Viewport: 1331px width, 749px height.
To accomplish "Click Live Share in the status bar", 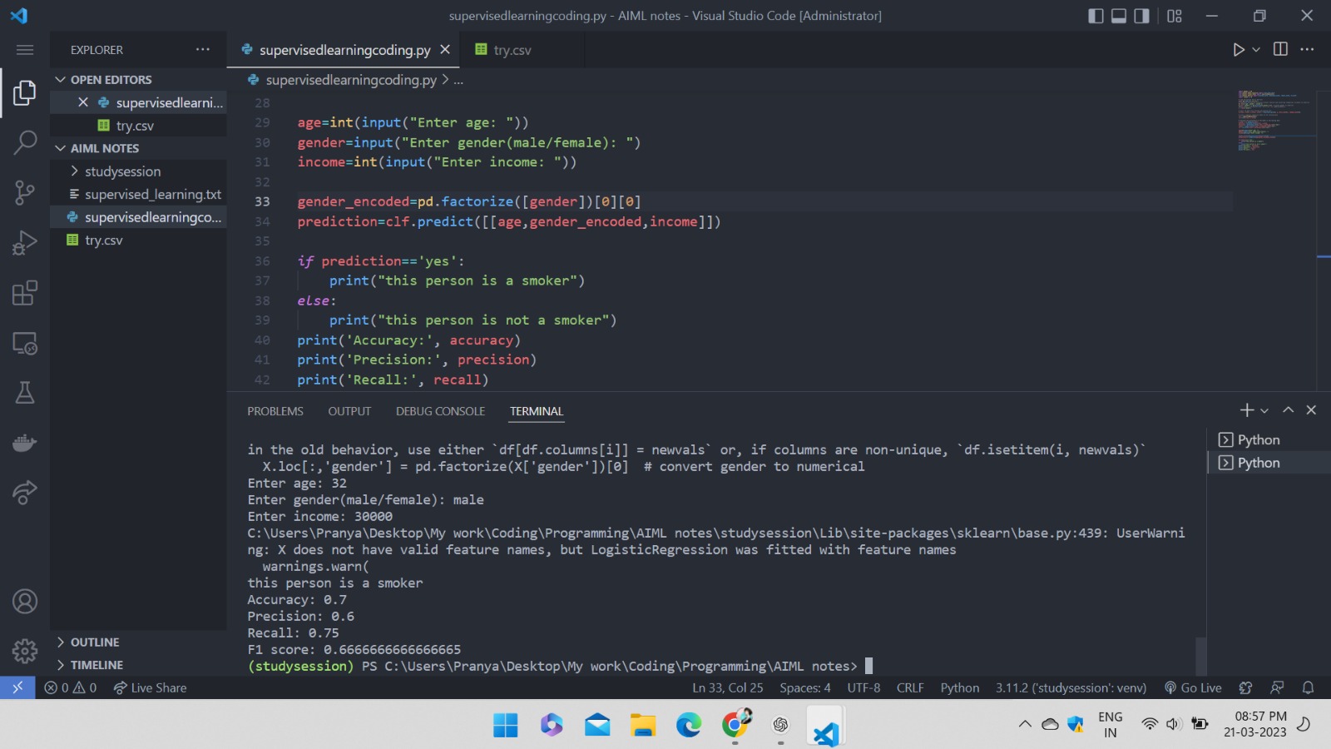I will [x=151, y=687].
